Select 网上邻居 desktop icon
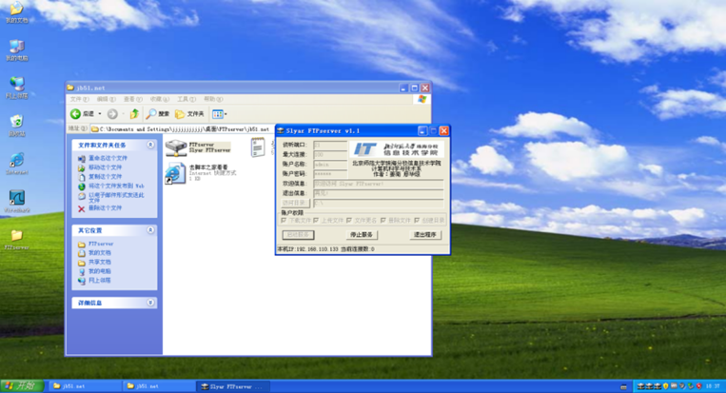Viewport: 726px width, 393px height. (x=17, y=88)
